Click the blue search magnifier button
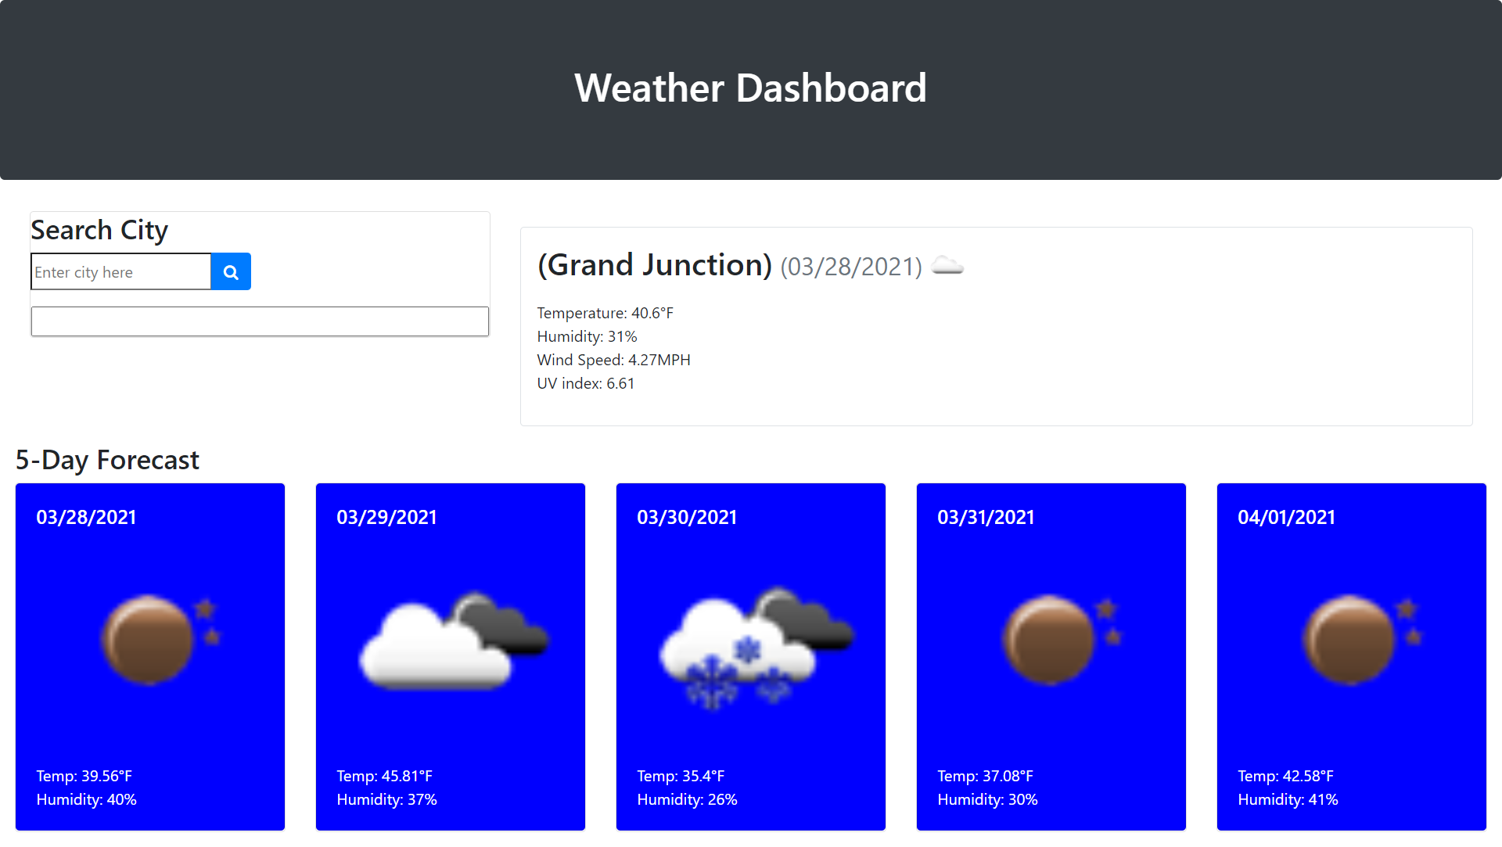This screenshot has width=1502, height=847. pos(231,272)
